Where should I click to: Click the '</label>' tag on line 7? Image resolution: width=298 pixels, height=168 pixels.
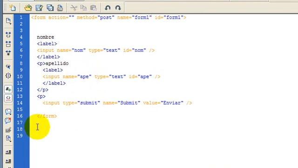pyautogui.click(x=48, y=57)
